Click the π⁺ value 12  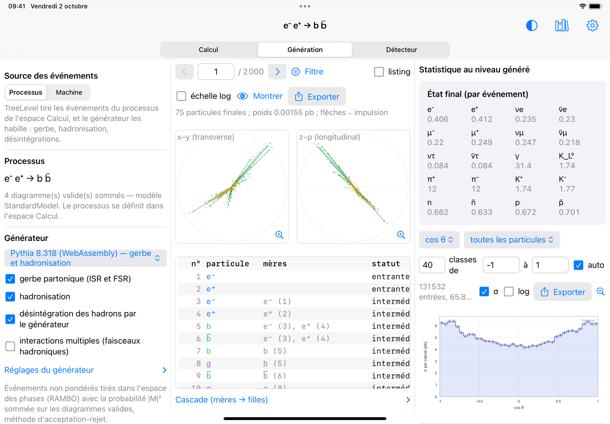[432, 189]
